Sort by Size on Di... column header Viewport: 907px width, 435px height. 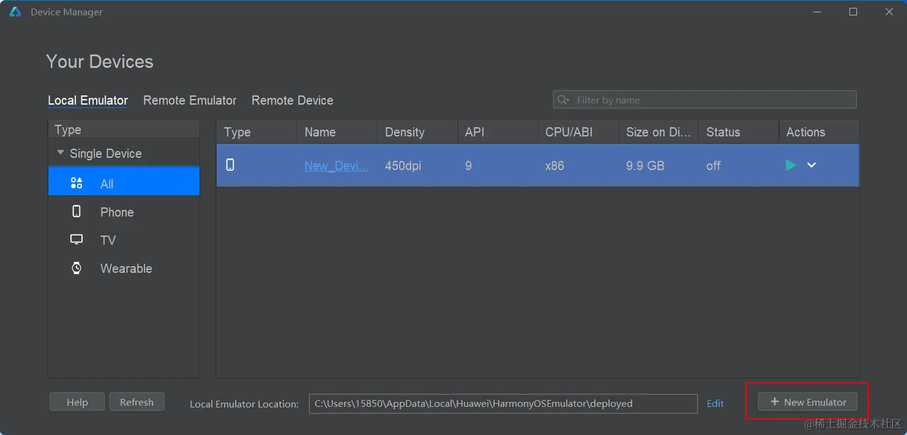(659, 132)
